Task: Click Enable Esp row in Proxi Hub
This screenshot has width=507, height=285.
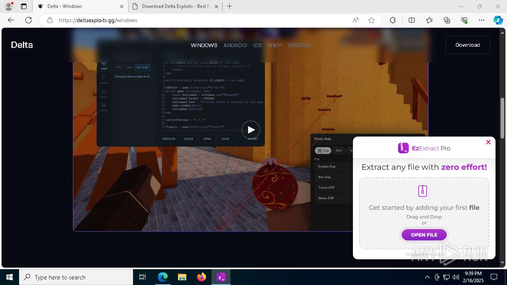Action: tap(334, 167)
